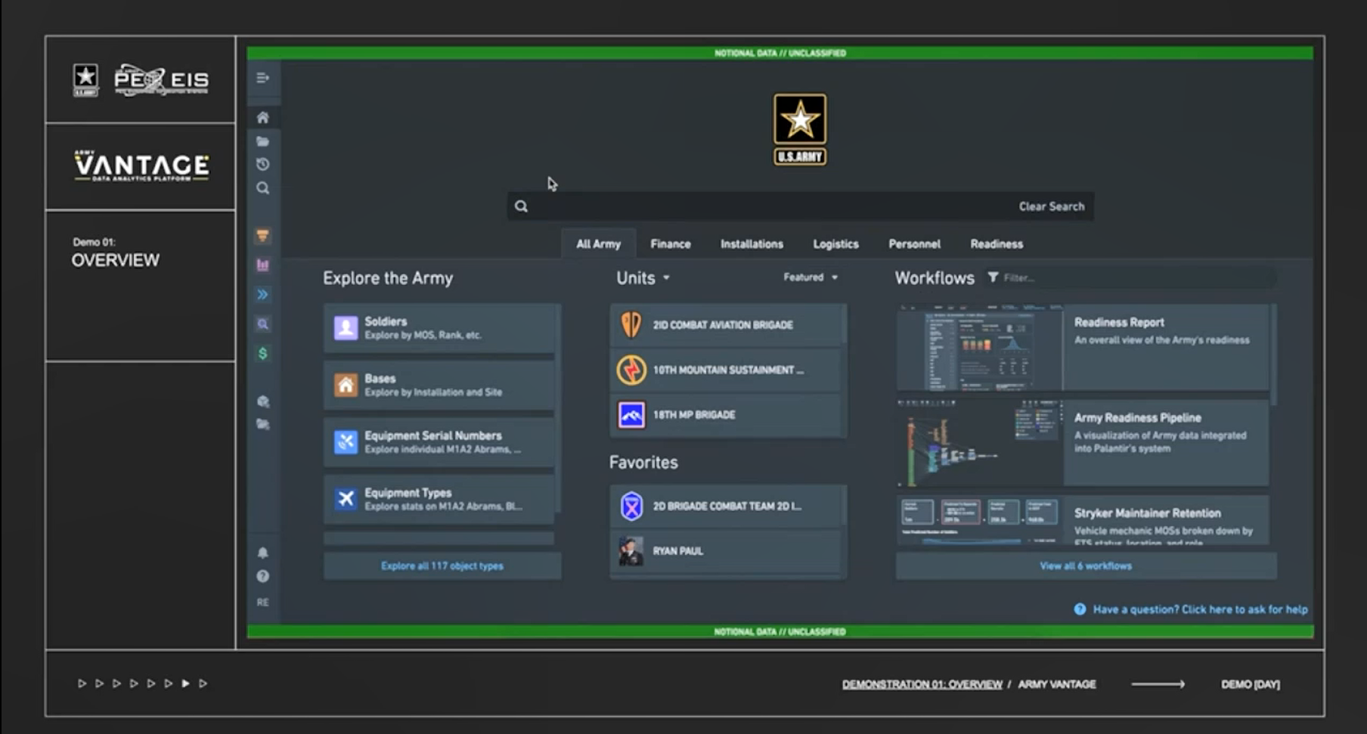Click the 10th Mountain Sustainment insignia
Image resolution: width=1367 pixels, height=734 pixels.
pos(631,370)
